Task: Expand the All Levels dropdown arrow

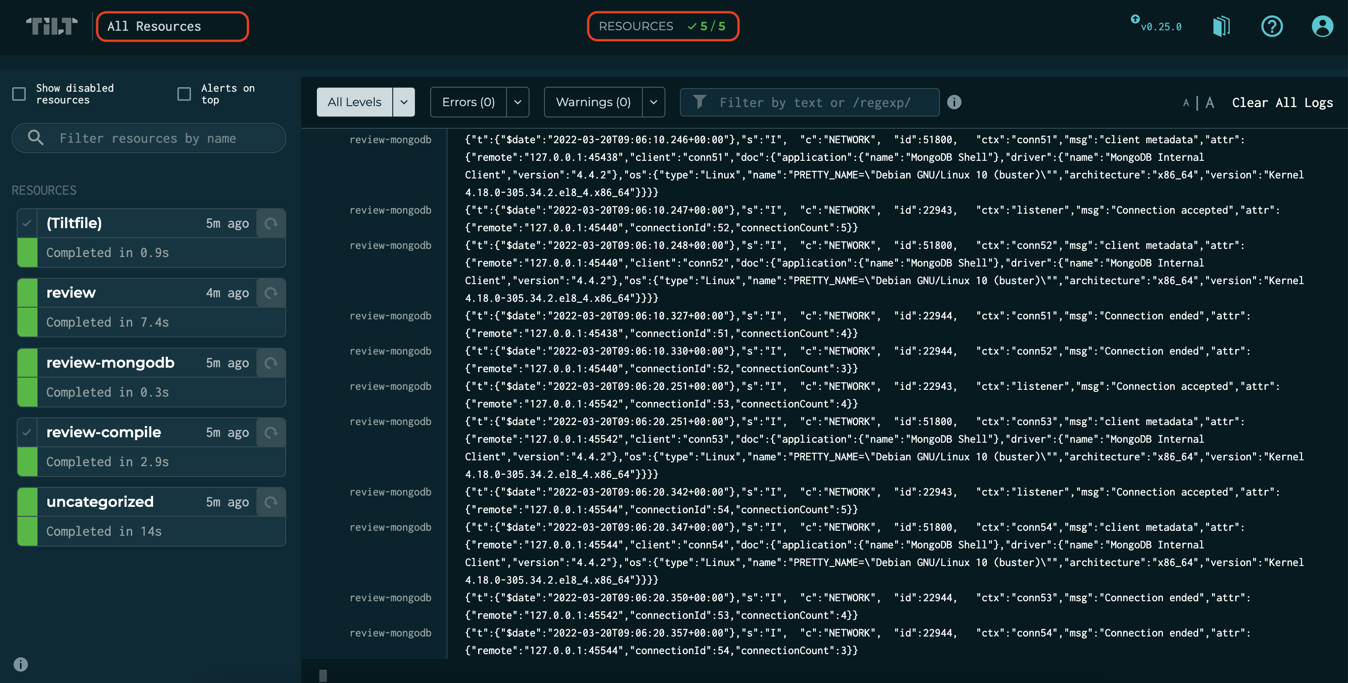Action: coord(403,102)
